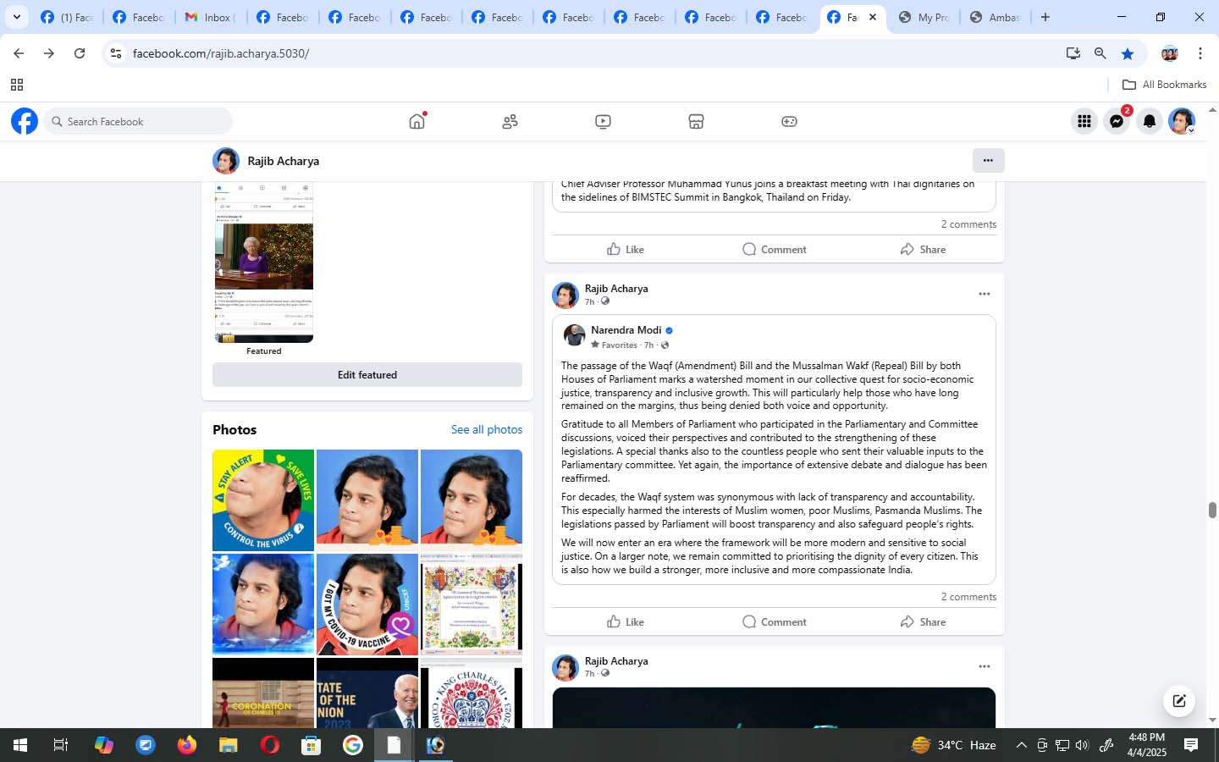Open Windows Start menu
The width and height of the screenshot is (1219, 762).
[x=20, y=745]
